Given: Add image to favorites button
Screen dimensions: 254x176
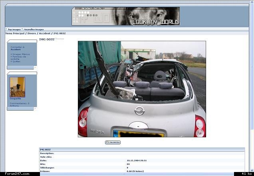Looking at the screenshot, I should coord(113,142).
